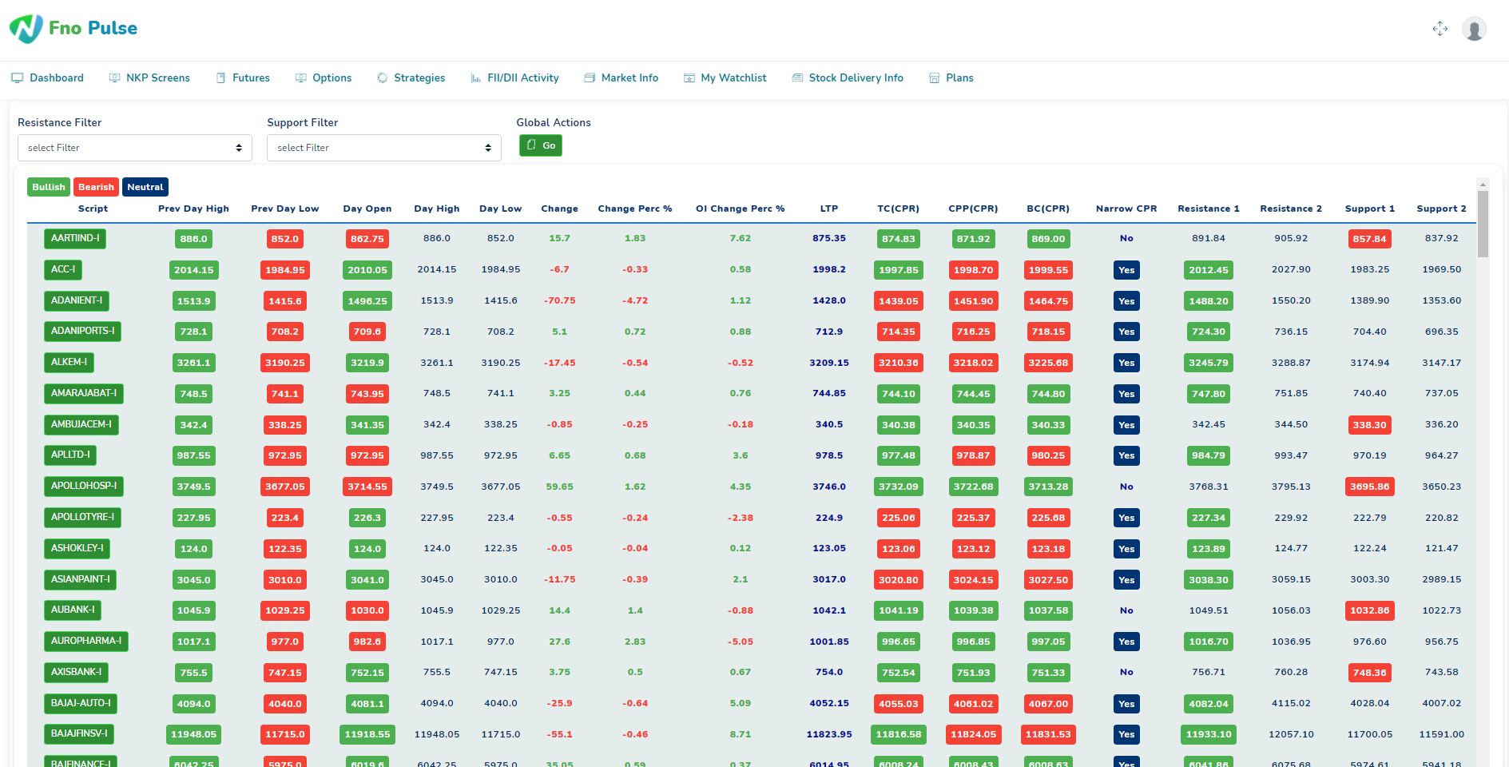Click the scrollbar up arrow
The width and height of the screenshot is (1509, 767).
coord(1483,184)
